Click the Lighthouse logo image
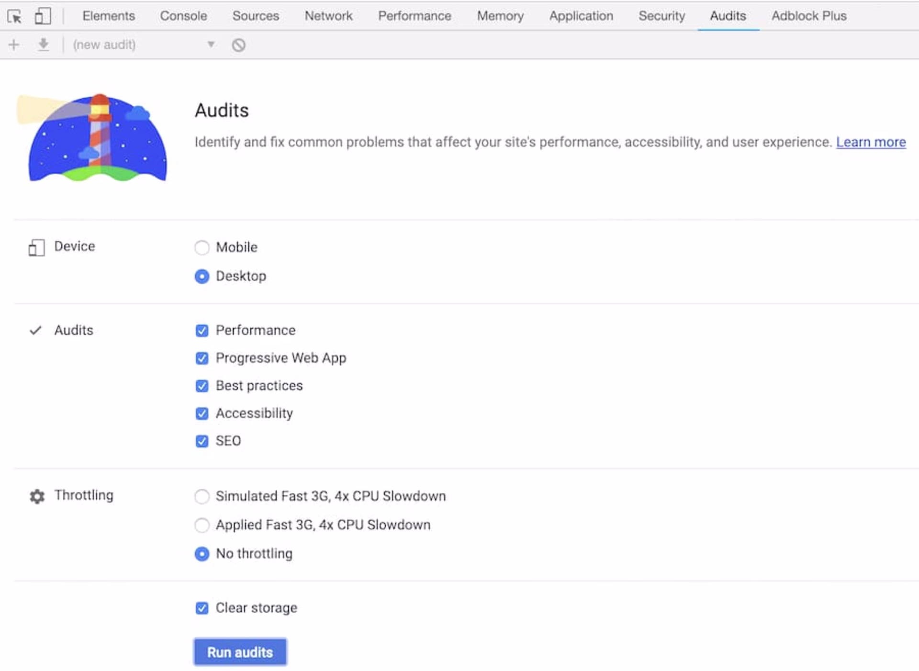The image size is (919, 671). (93, 138)
